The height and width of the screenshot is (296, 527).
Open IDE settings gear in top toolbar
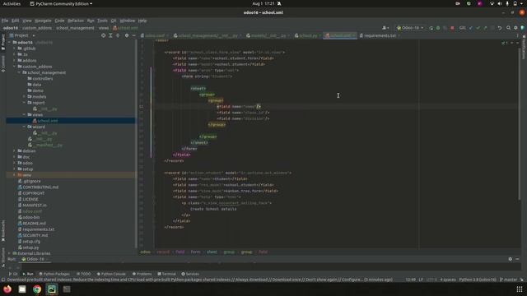pyautogui.click(x=515, y=28)
